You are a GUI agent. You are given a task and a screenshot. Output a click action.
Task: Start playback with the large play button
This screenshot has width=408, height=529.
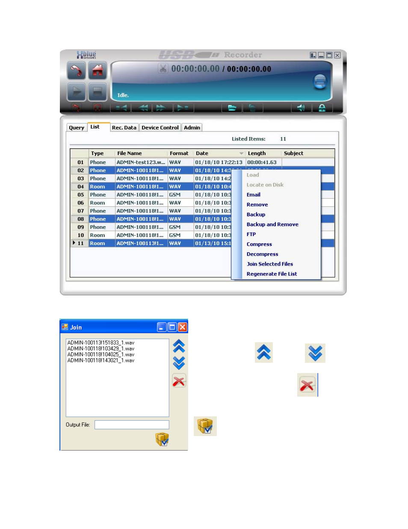click(77, 91)
